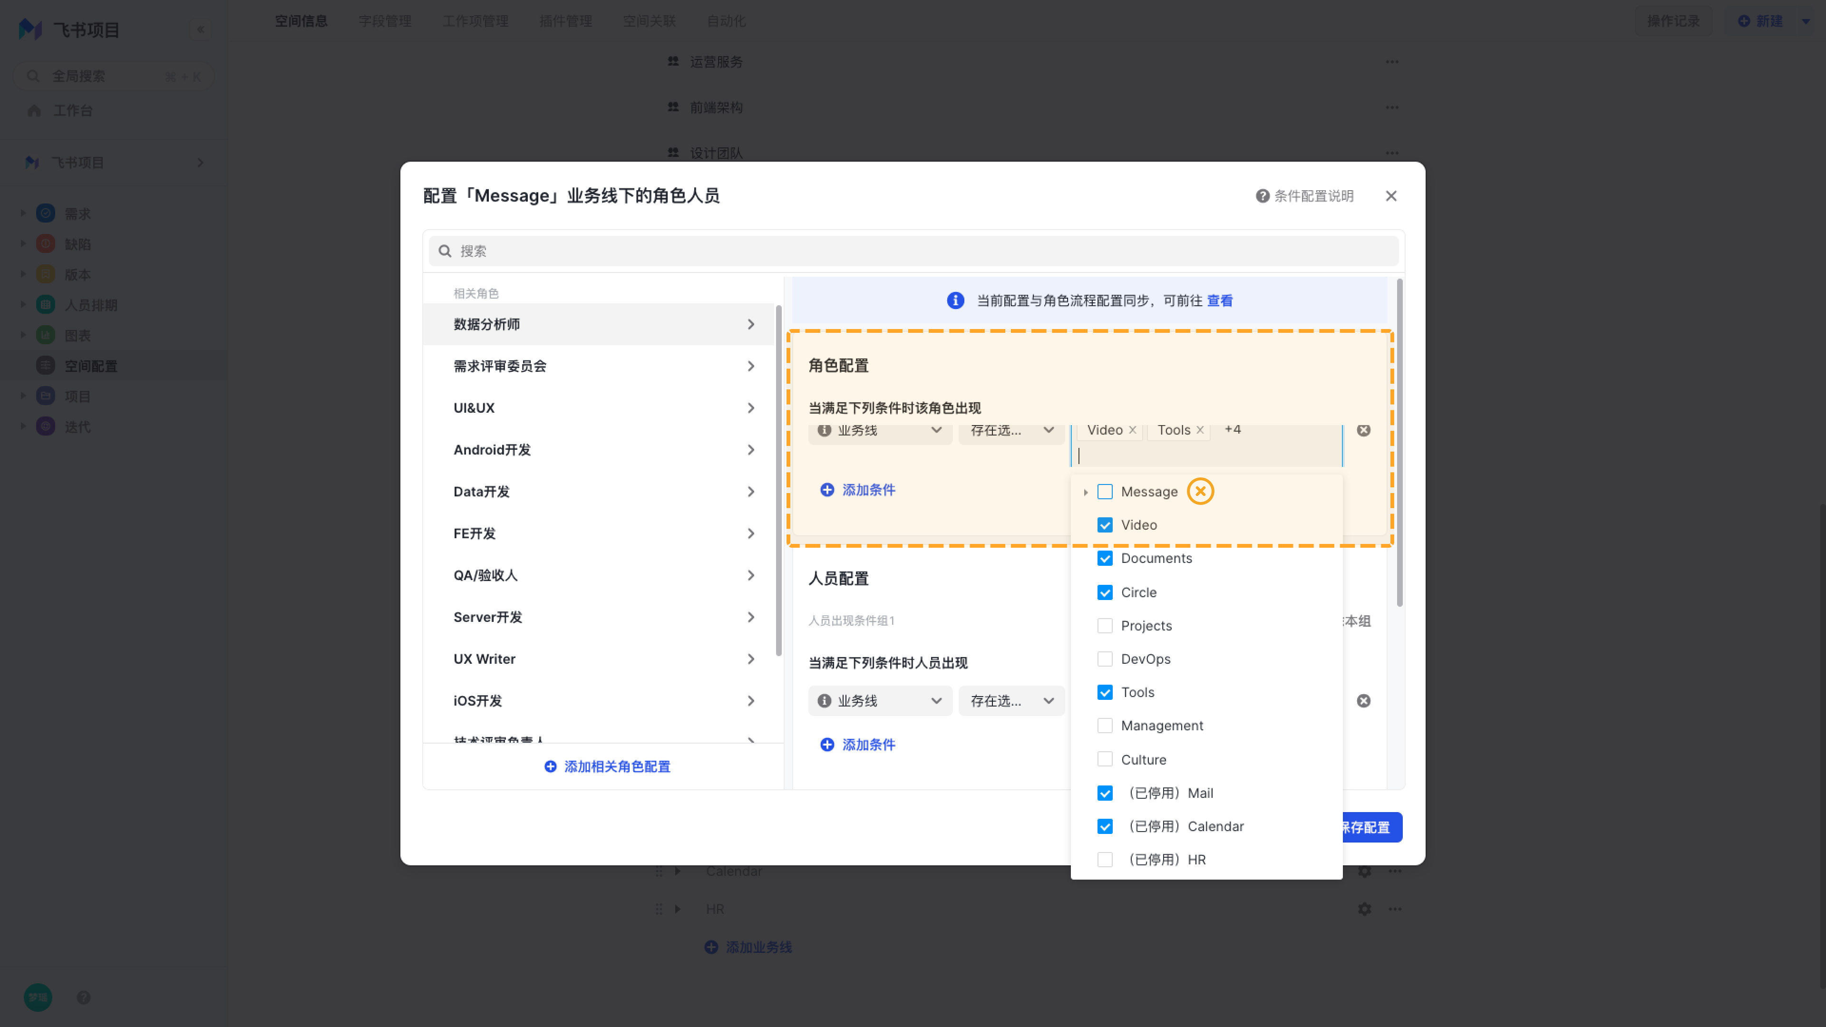Click 添加条件 under 角色配置
Image resolution: width=1826 pixels, height=1027 pixels.
[858, 490]
